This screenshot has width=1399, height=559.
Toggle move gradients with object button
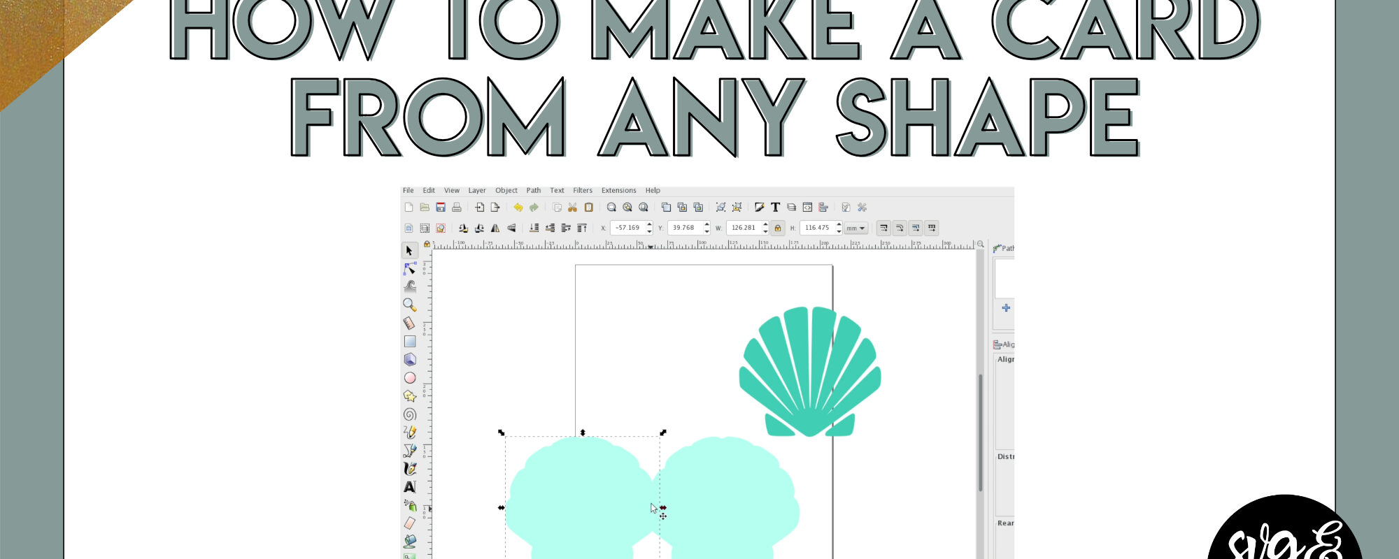(x=916, y=228)
